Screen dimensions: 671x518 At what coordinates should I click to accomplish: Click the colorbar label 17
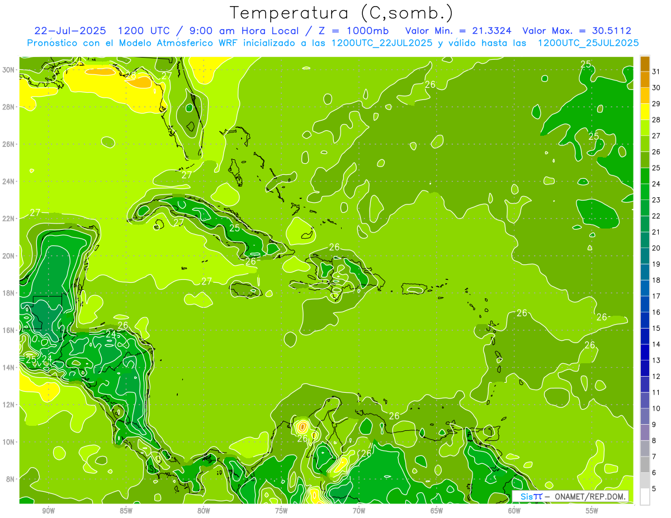pos(656,296)
